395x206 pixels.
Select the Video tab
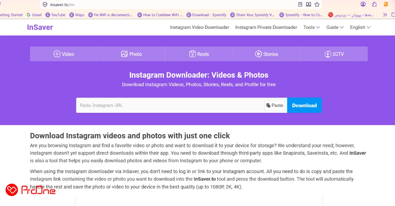64,54
